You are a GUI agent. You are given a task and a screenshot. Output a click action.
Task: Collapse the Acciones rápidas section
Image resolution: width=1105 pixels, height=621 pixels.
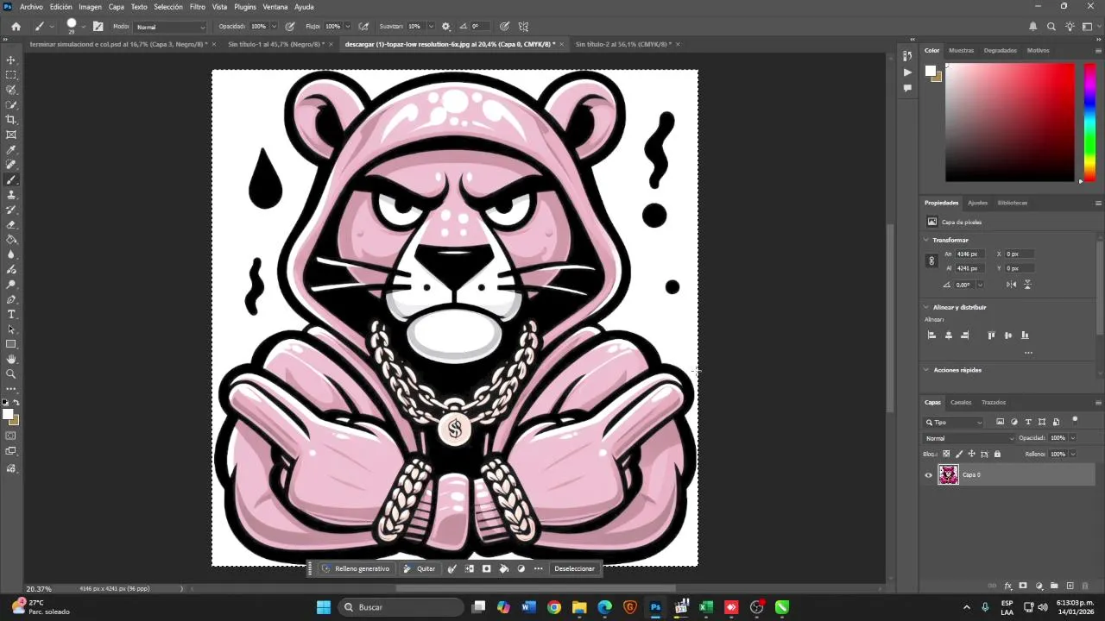(927, 370)
